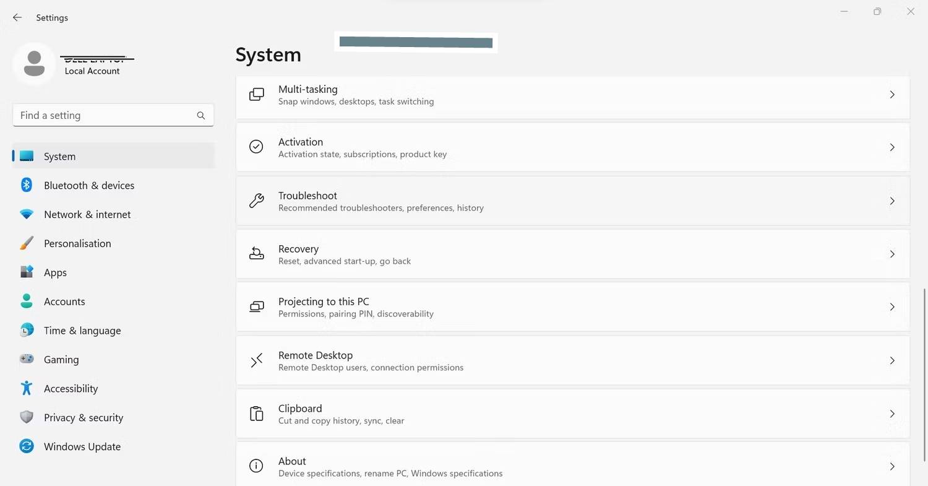Click the Windows Update sync icon

click(x=27, y=446)
